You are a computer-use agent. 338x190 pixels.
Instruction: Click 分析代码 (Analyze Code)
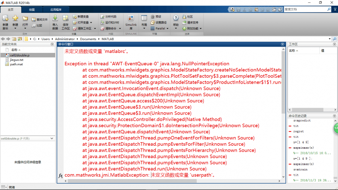pos(109,17)
